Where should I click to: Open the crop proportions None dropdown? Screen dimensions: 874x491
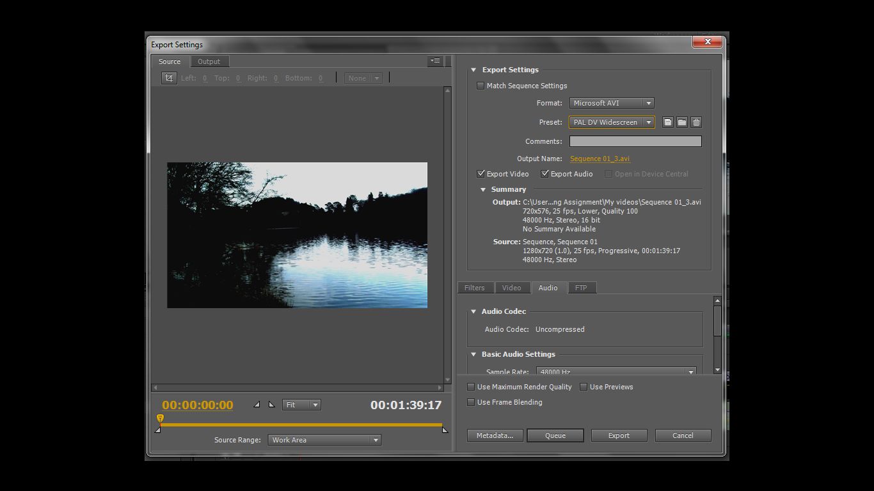point(363,78)
